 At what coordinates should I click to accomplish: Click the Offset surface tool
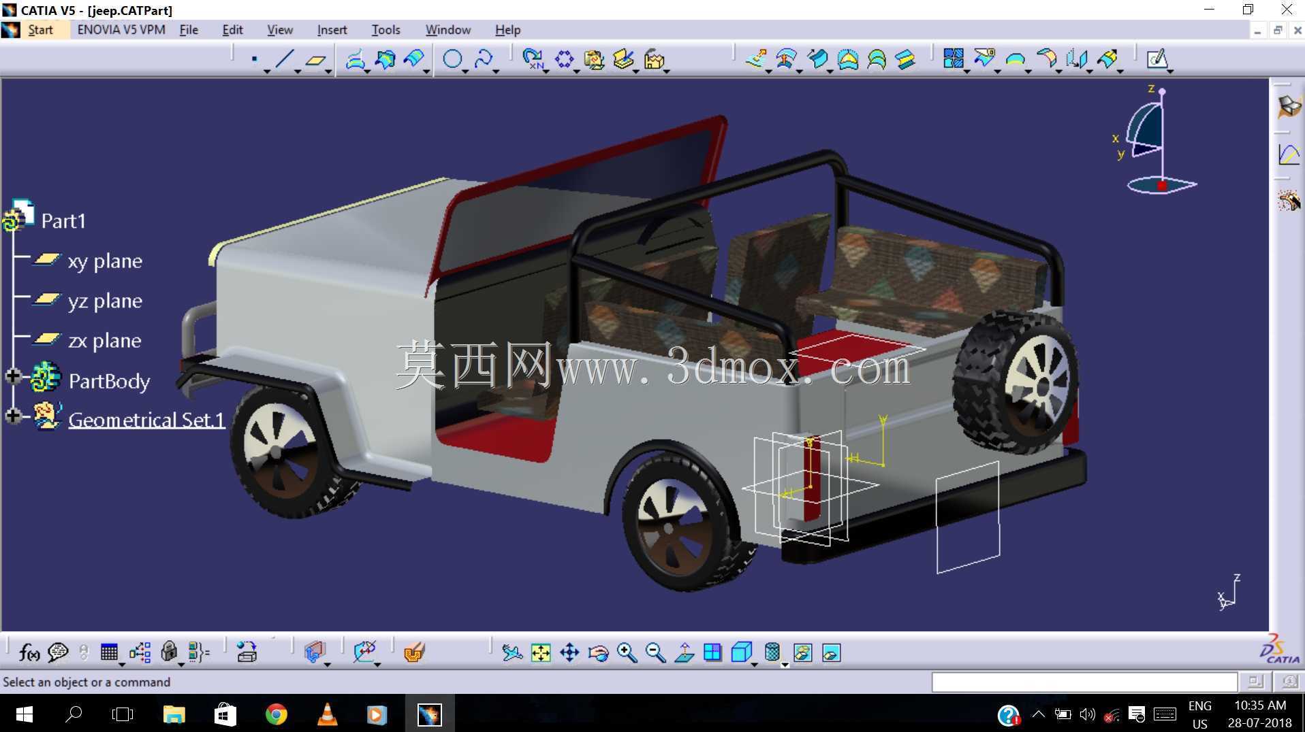pos(787,59)
